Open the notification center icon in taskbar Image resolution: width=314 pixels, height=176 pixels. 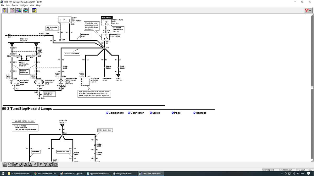[x=309, y=173]
